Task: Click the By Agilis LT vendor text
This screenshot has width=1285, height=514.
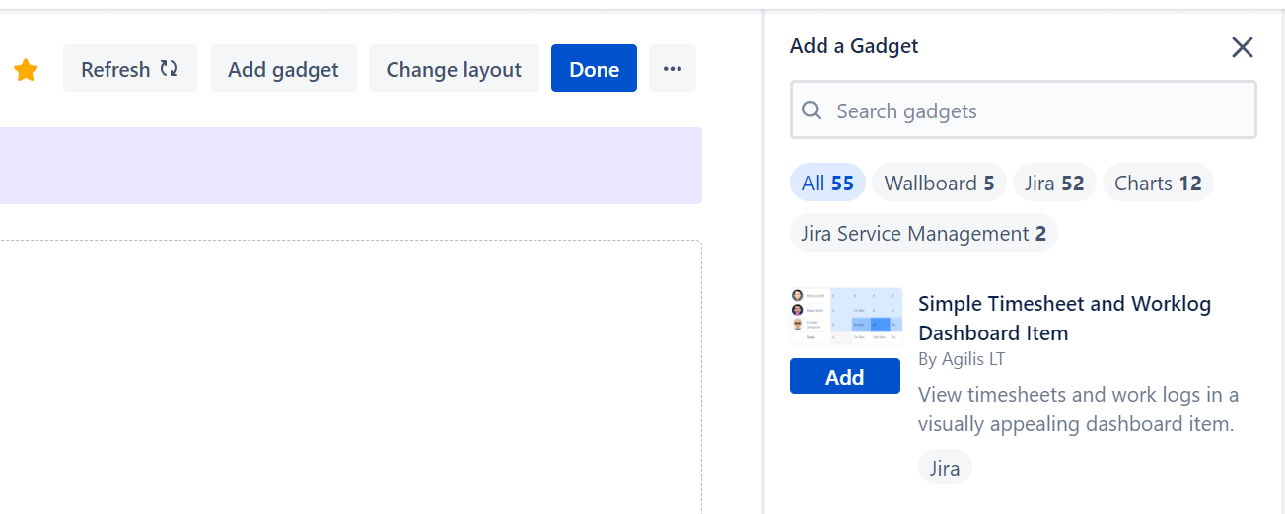Action: [962, 359]
